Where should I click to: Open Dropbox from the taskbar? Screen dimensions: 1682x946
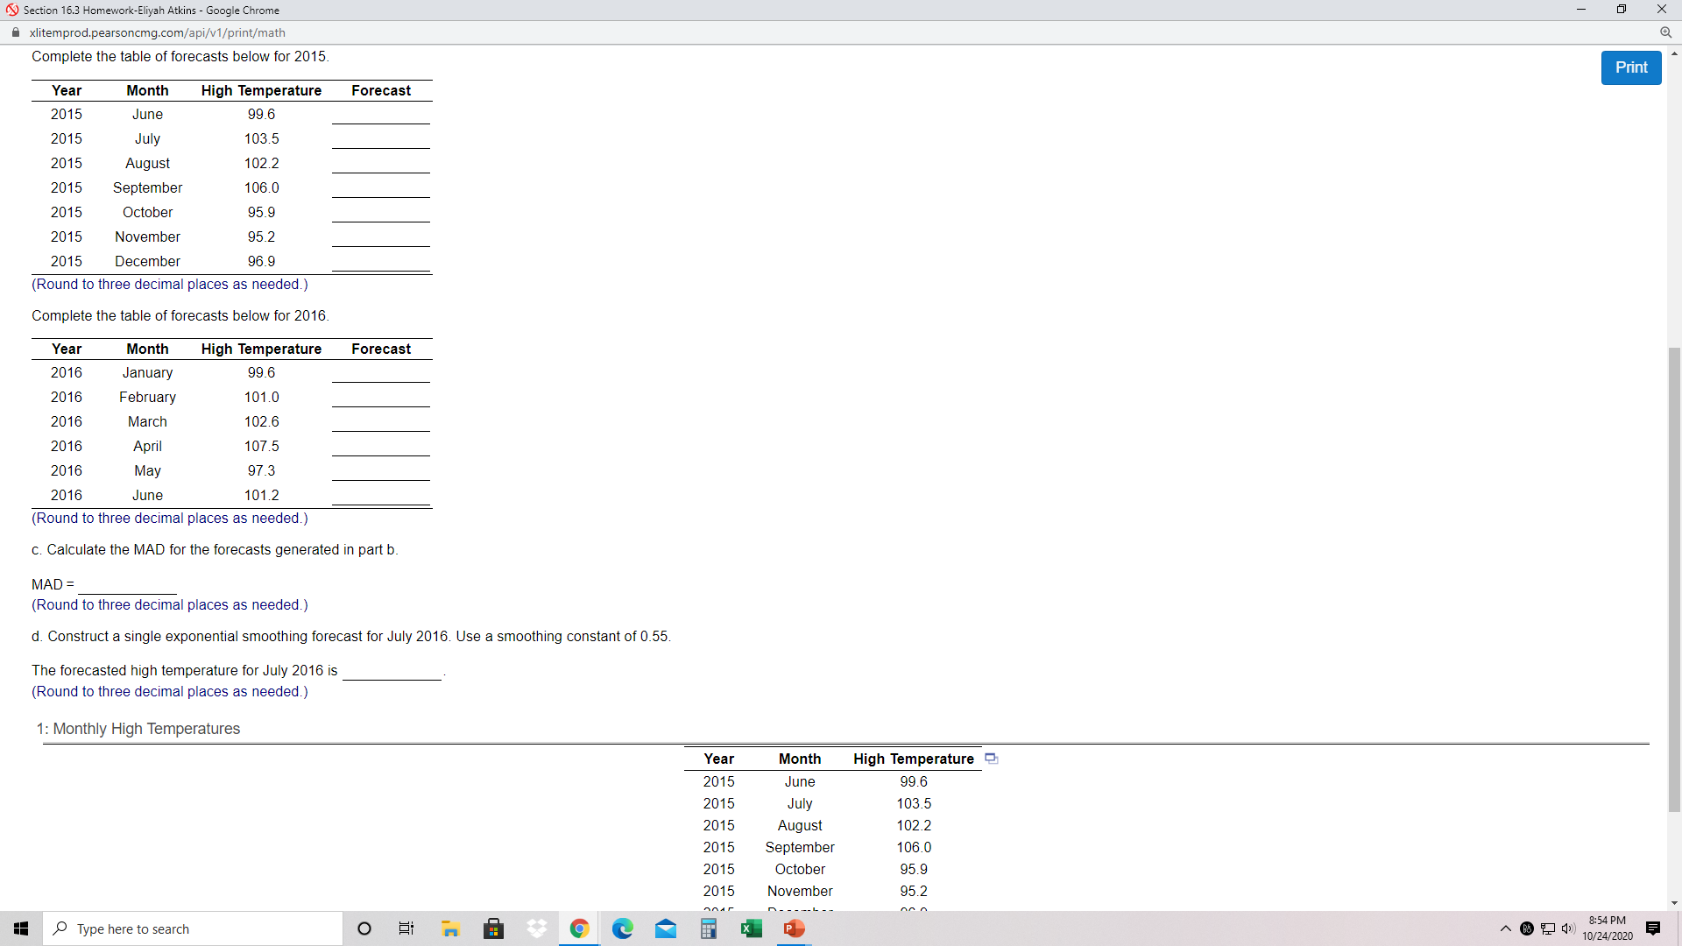coord(536,928)
